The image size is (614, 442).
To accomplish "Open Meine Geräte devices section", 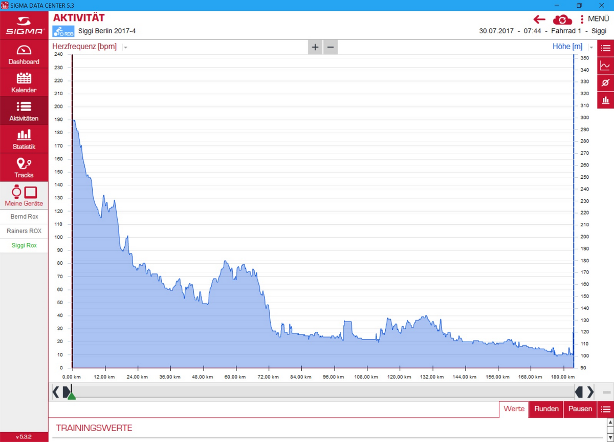I will pos(24,196).
